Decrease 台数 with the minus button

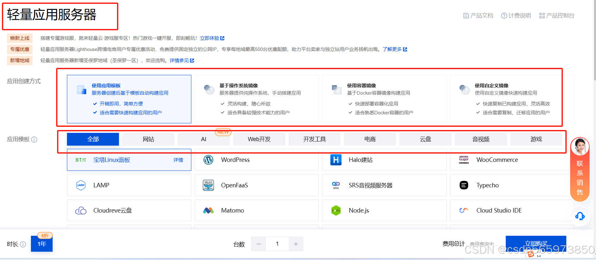pyautogui.click(x=259, y=244)
